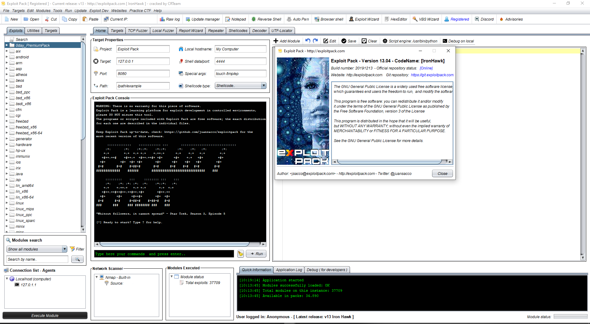Image resolution: width=590 pixels, height=324 pixels.
Task: Click the undo arrow in editor toolbar
Action: pos(308,41)
